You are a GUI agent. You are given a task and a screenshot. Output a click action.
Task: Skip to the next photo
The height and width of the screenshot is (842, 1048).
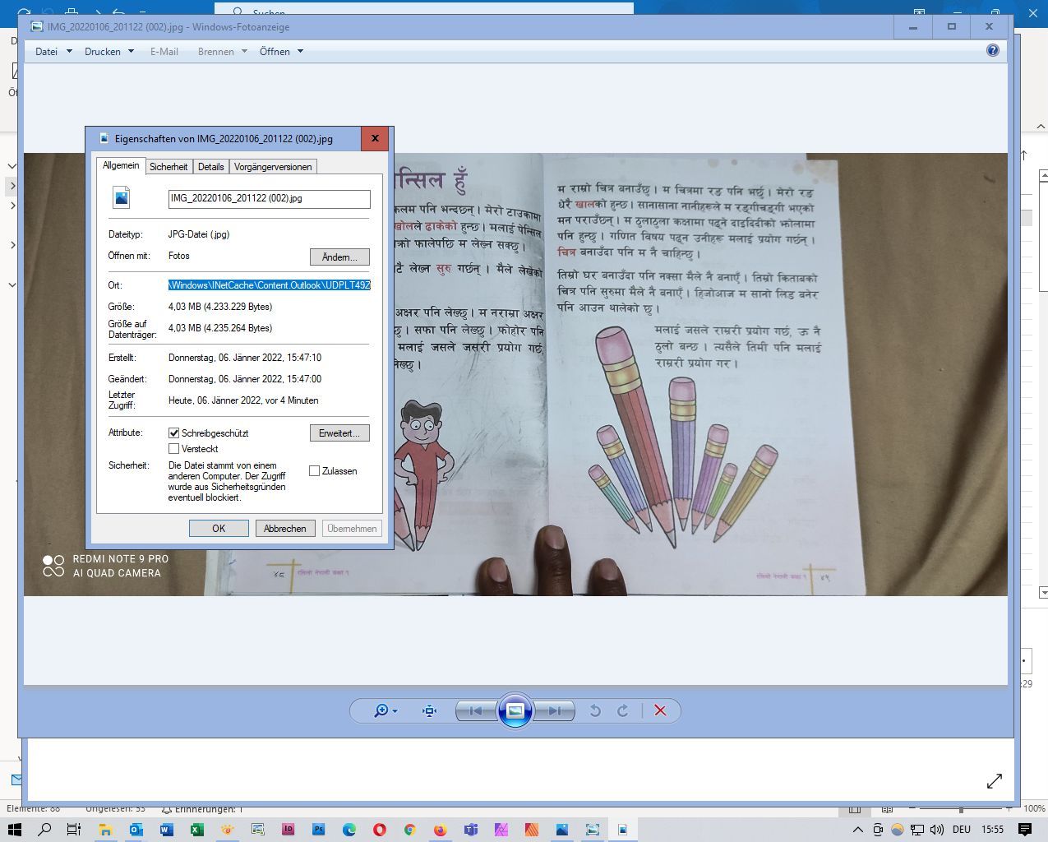click(x=555, y=711)
